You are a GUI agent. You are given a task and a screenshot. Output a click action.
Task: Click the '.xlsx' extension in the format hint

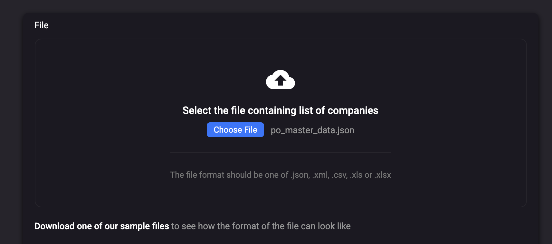click(x=383, y=175)
